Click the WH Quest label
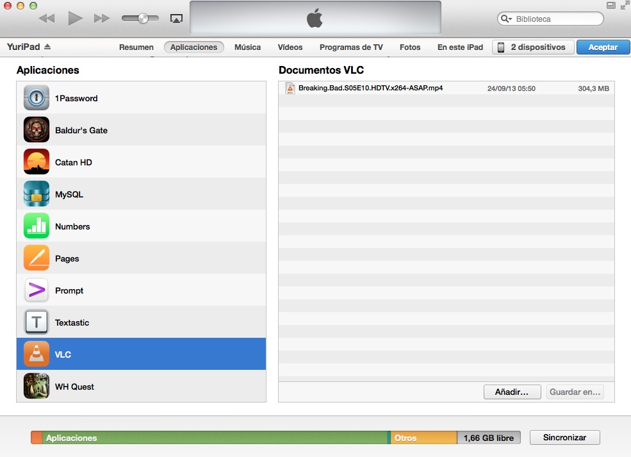 [x=74, y=386]
